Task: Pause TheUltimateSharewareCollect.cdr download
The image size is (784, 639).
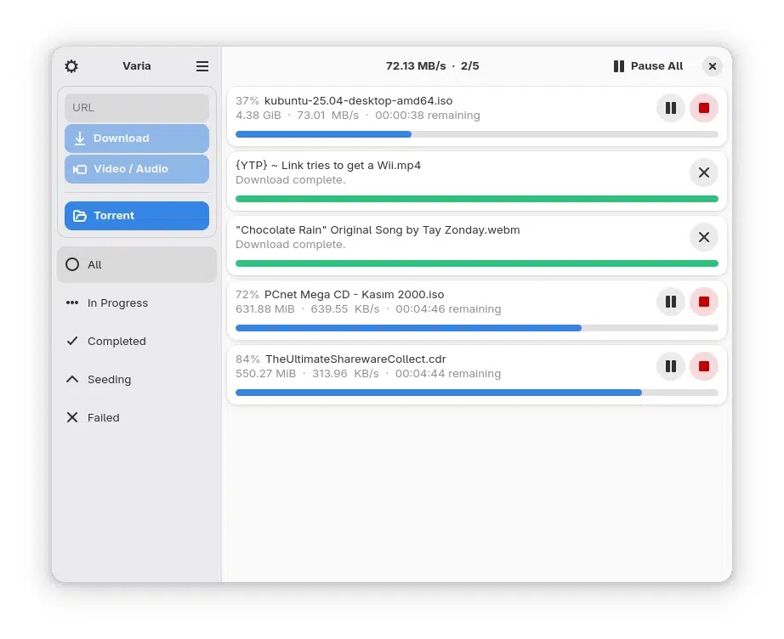Action: click(671, 366)
